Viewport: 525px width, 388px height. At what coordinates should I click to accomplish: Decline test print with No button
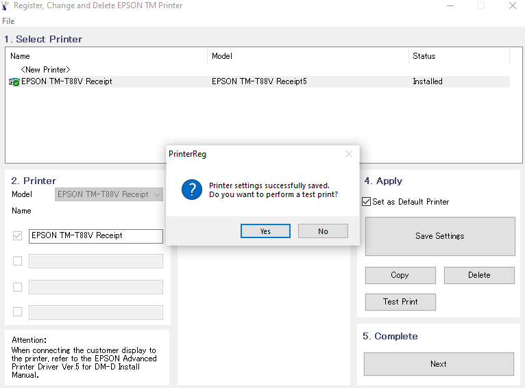[x=323, y=231]
